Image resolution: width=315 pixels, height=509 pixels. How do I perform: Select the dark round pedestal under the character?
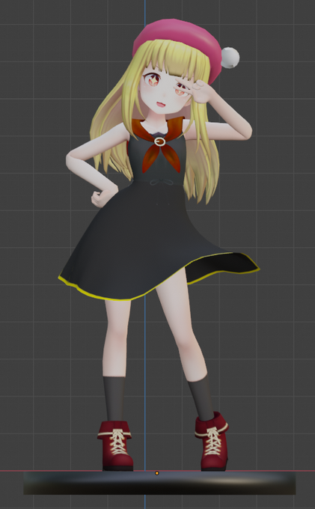[x=159, y=483]
